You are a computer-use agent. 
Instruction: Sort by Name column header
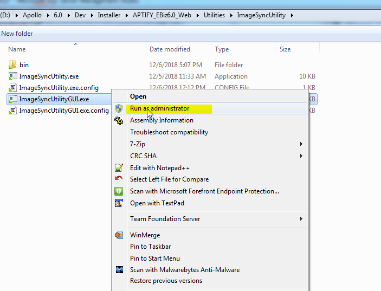pos(17,49)
